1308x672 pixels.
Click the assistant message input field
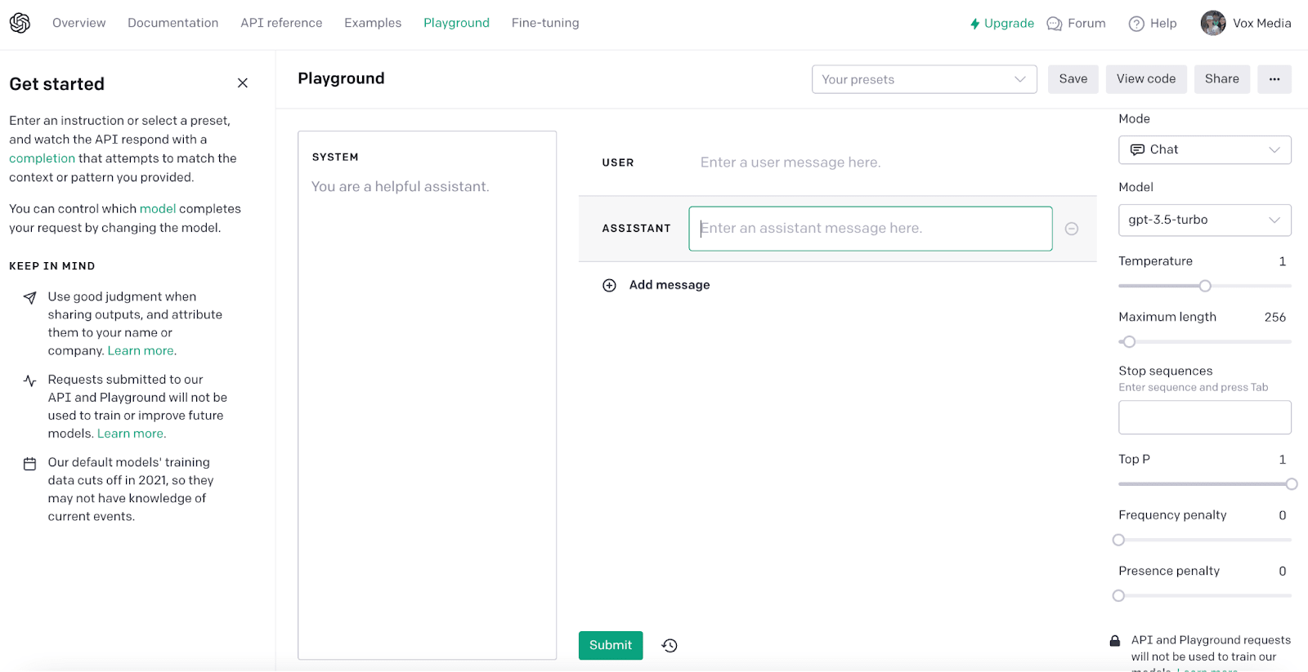[x=871, y=229]
